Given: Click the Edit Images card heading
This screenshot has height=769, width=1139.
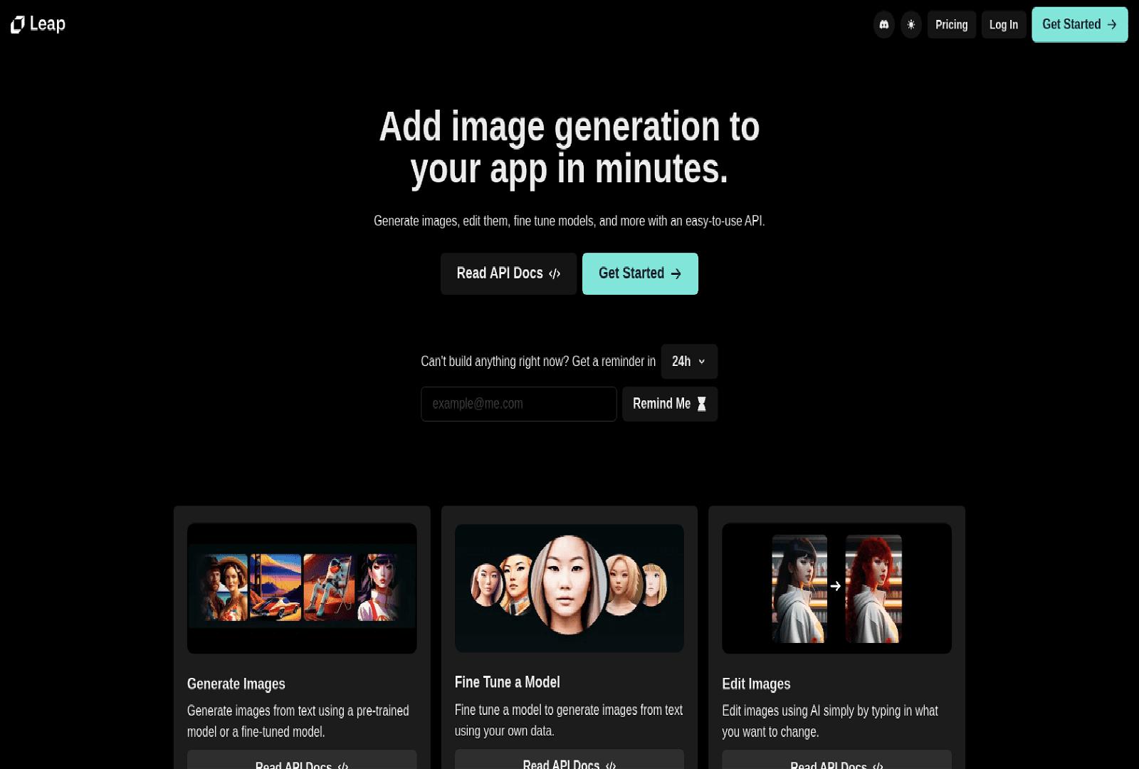Looking at the screenshot, I should (756, 684).
